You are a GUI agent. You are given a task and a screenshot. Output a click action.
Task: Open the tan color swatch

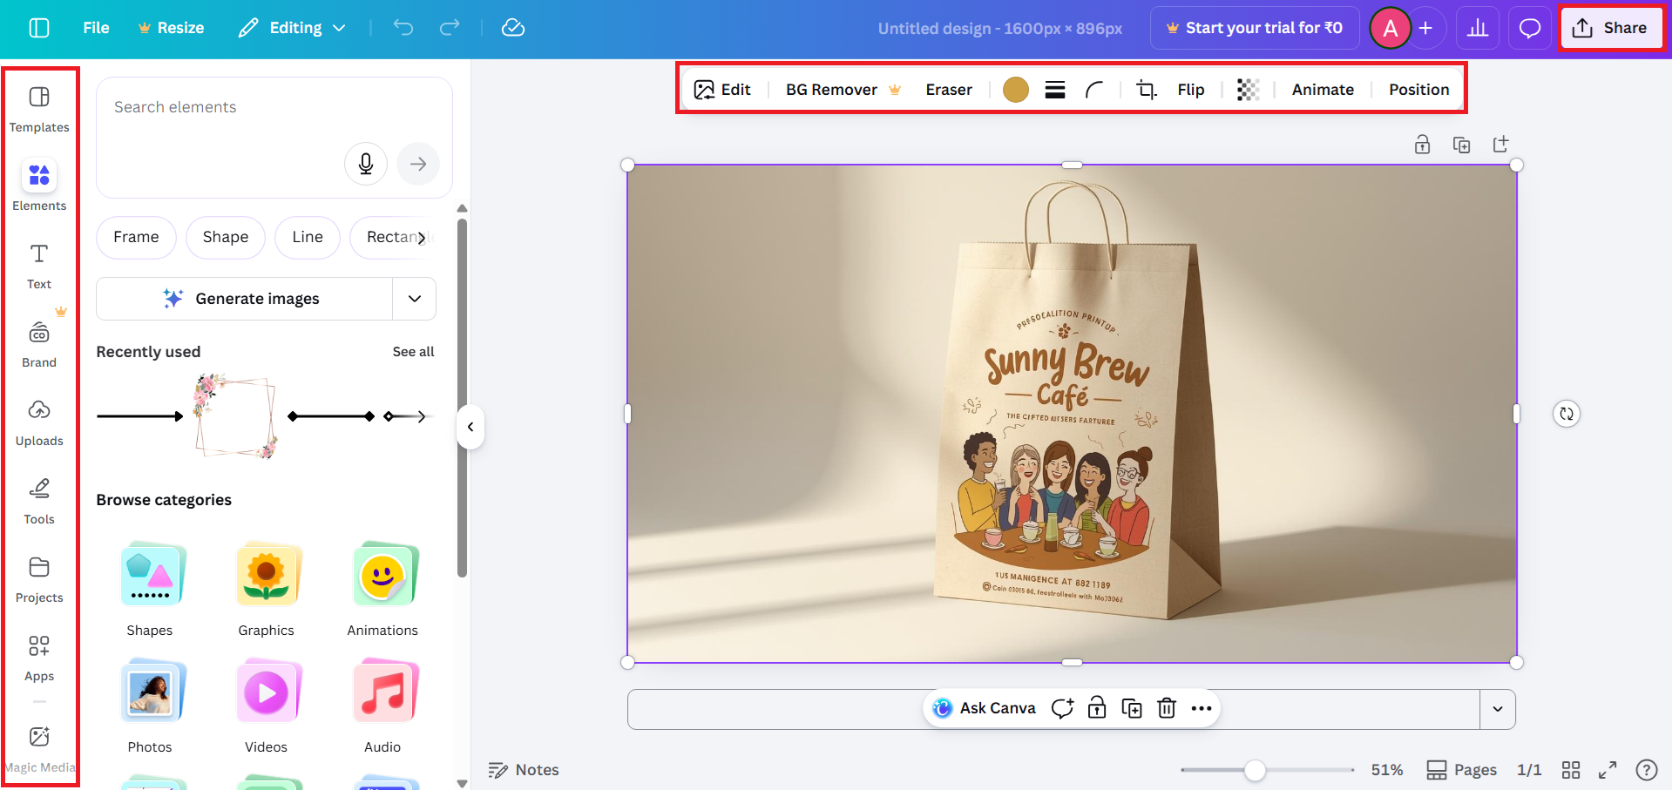coord(1016,90)
